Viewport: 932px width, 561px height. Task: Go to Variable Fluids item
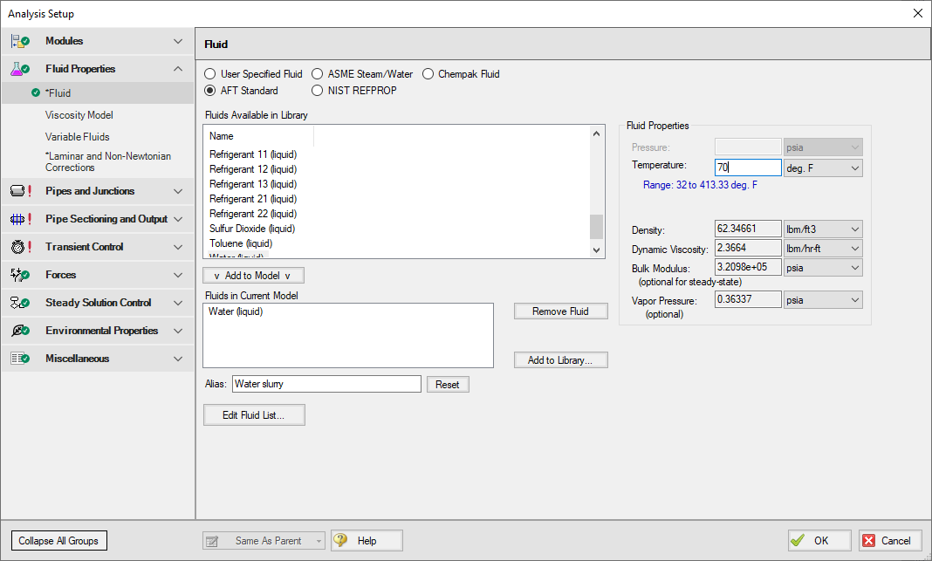pos(78,137)
